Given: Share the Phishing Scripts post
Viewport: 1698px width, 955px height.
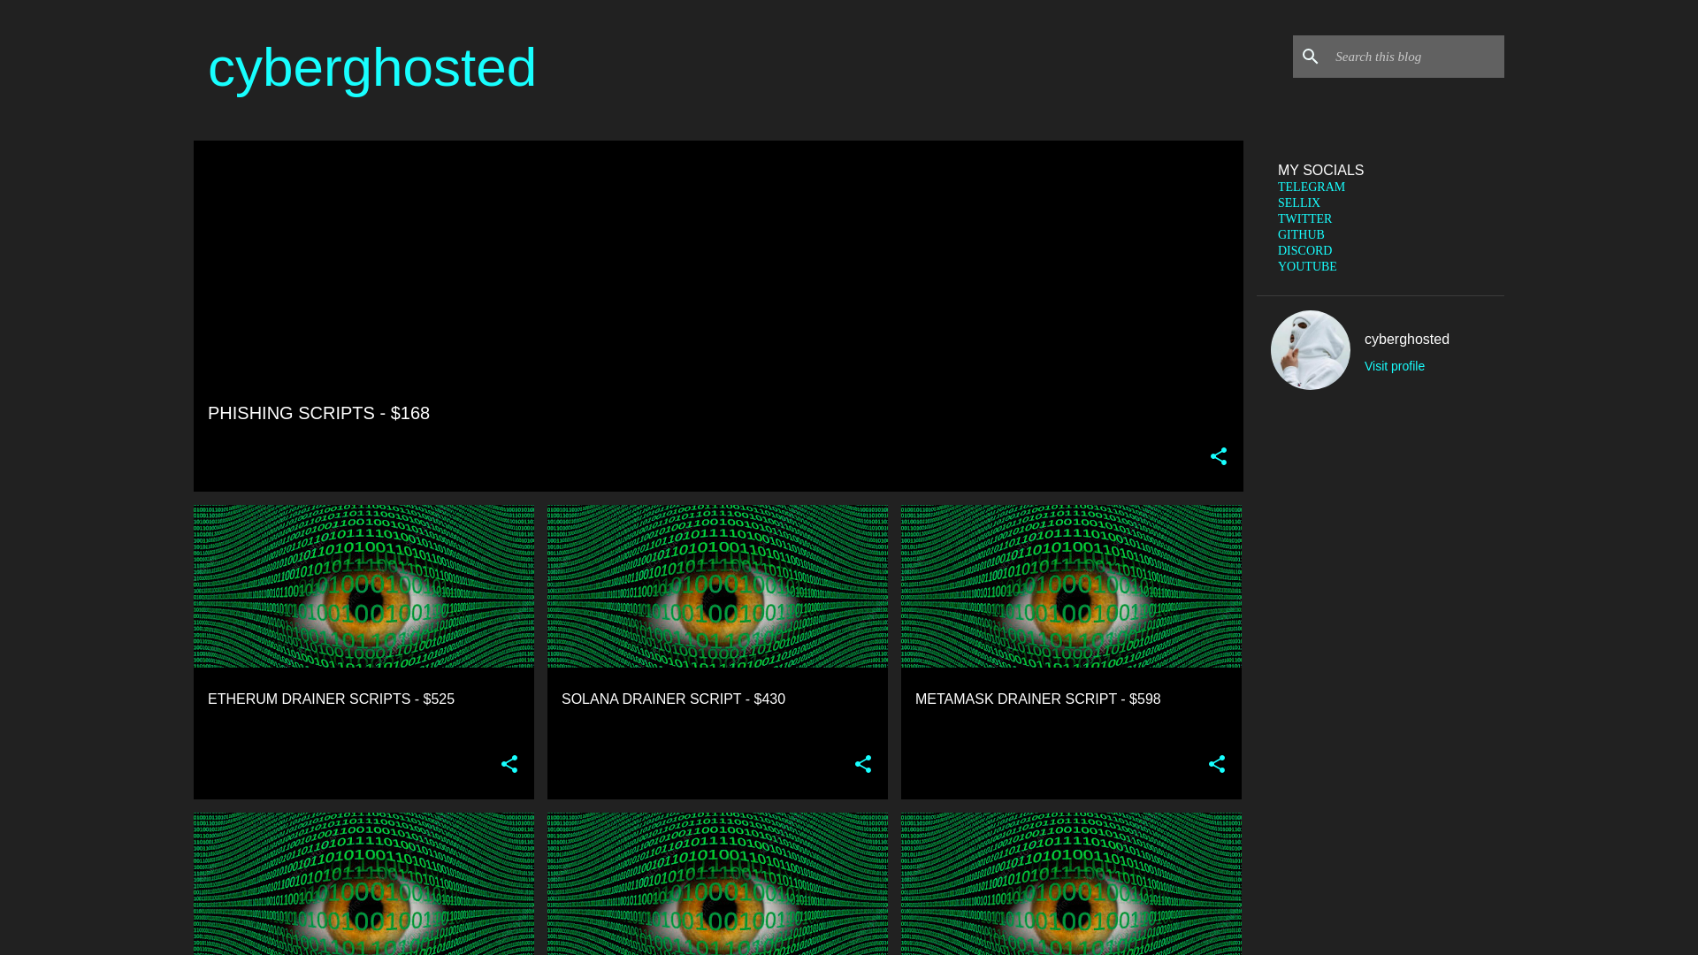Looking at the screenshot, I should coord(1219,456).
